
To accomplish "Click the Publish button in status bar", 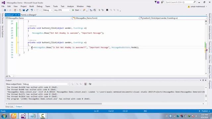I will point(204,111).
